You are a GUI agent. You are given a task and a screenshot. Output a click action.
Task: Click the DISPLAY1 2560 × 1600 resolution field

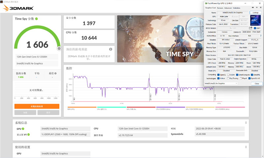(65, 135)
